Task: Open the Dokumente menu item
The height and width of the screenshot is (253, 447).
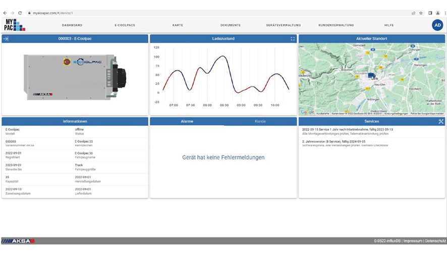Action: tap(231, 25)
